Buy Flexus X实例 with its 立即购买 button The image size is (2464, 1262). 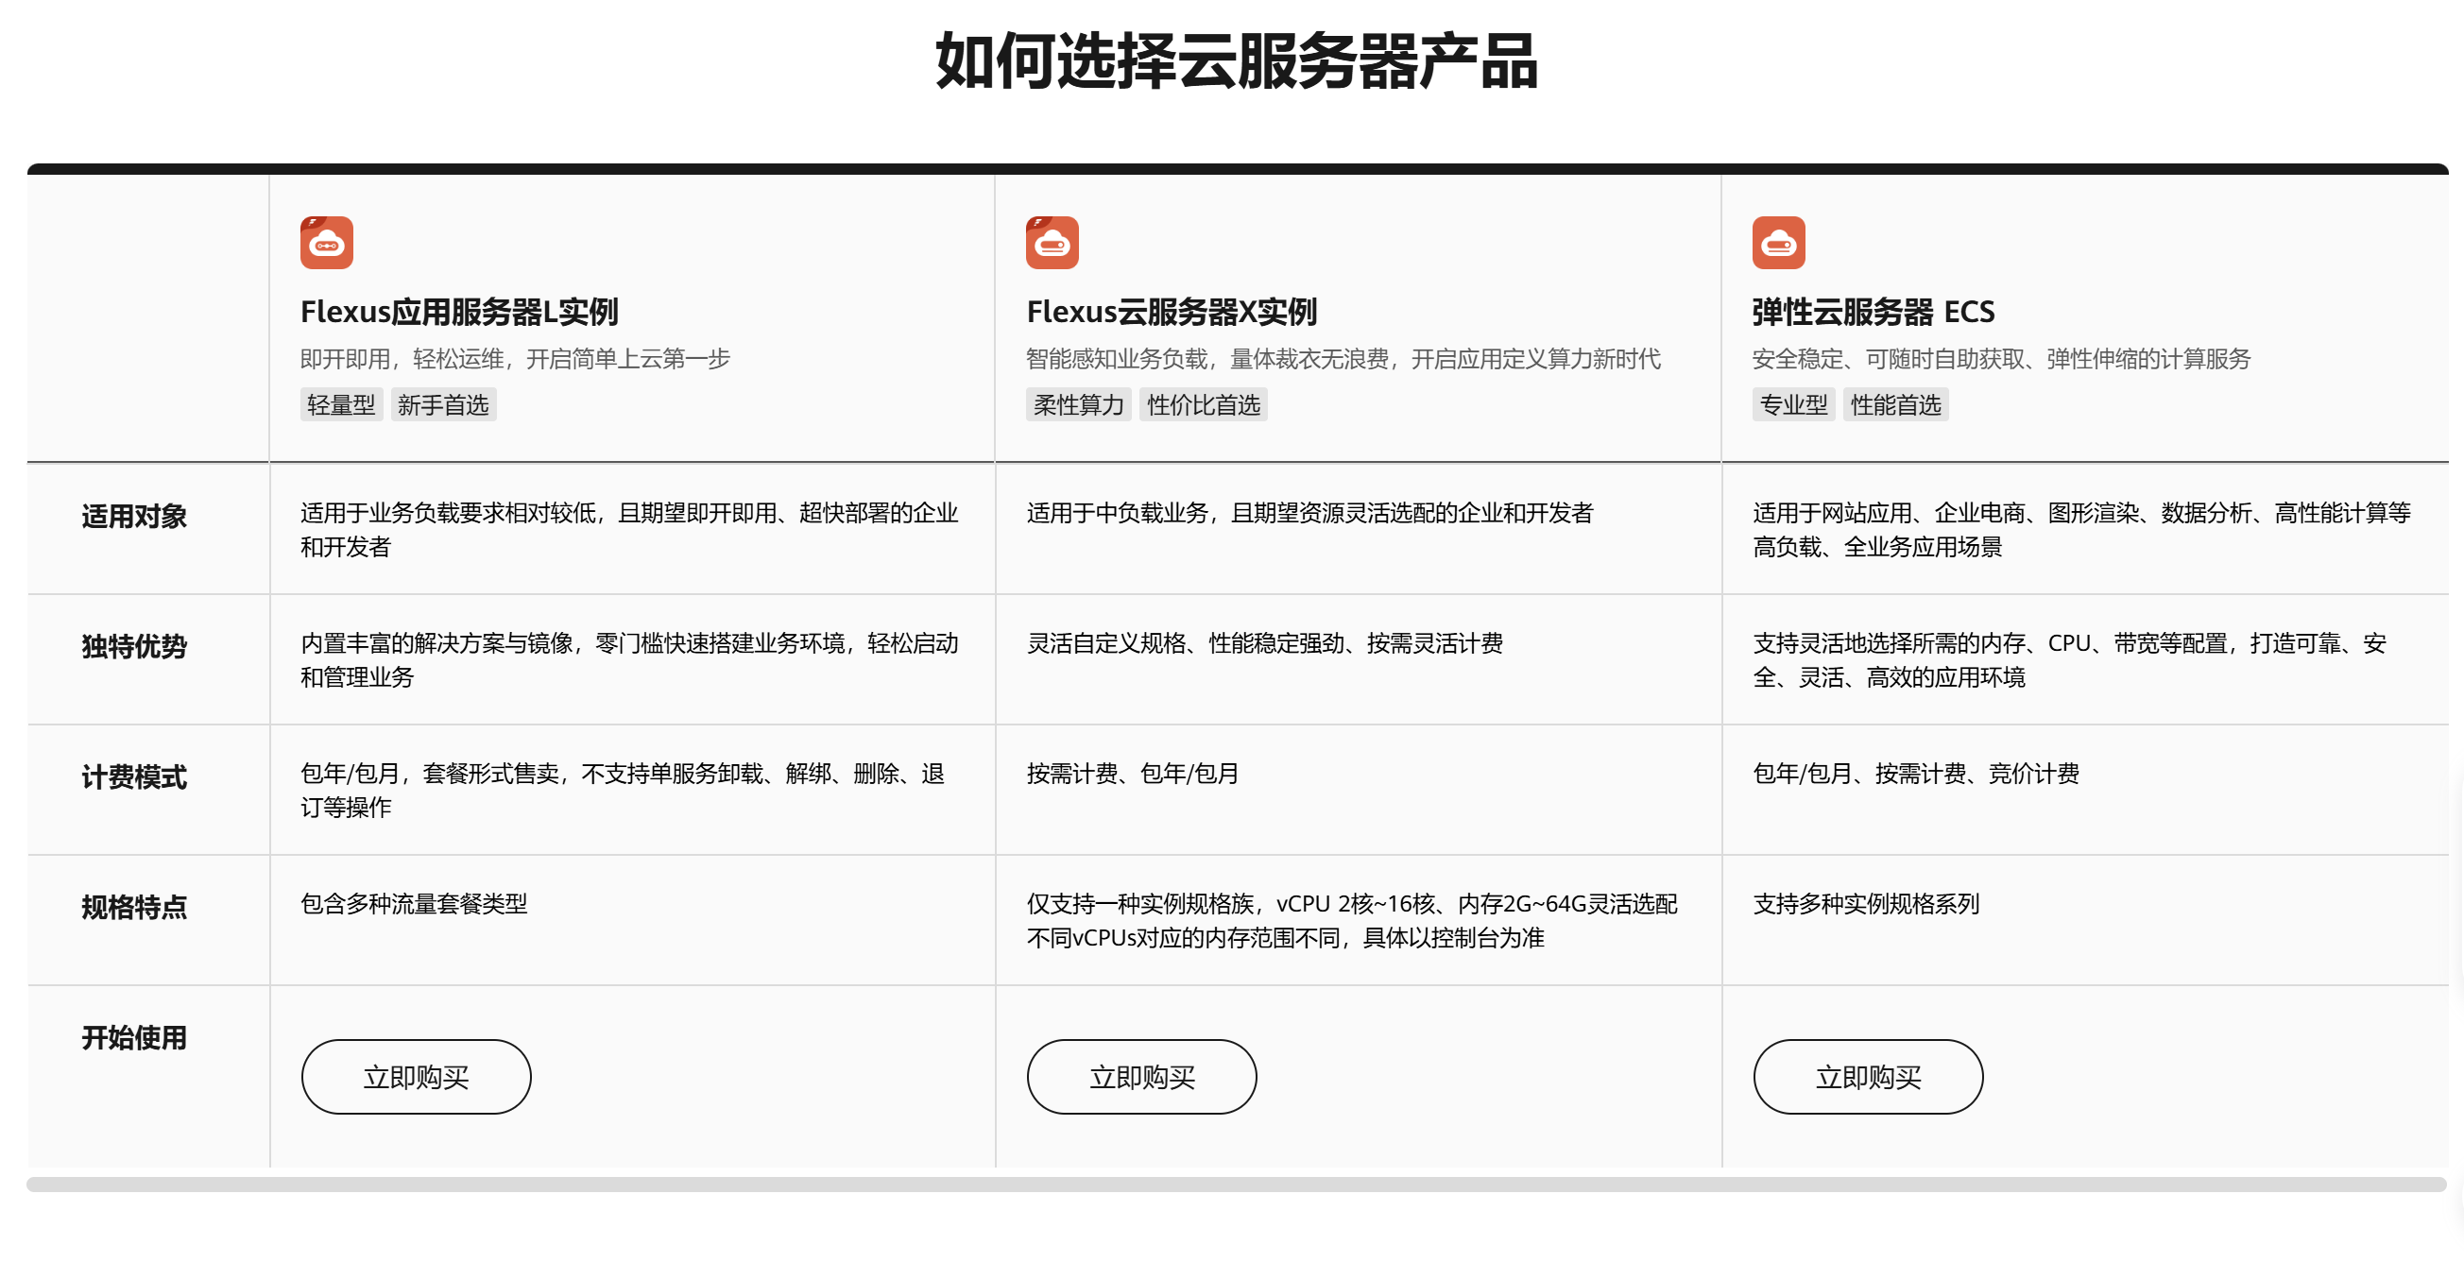click(1142, 1078)
